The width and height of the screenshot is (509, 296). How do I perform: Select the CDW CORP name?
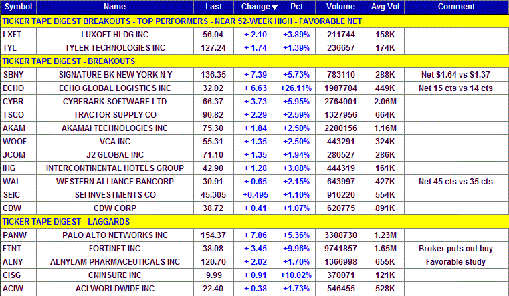[x=115, y=208]
